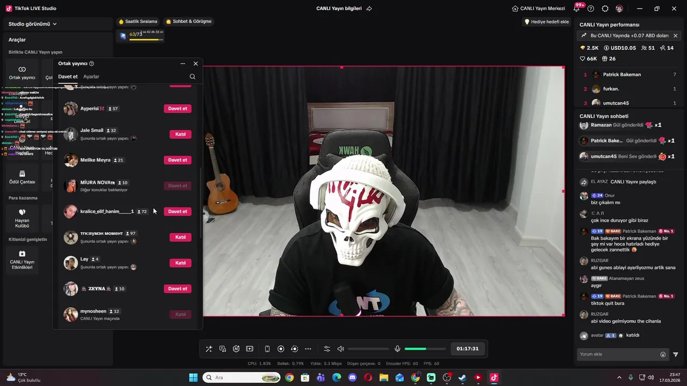The width and height of the screenshot is (687, 386).
Task: Invite ZEYNA with Davet et
Action: point(178,288)
